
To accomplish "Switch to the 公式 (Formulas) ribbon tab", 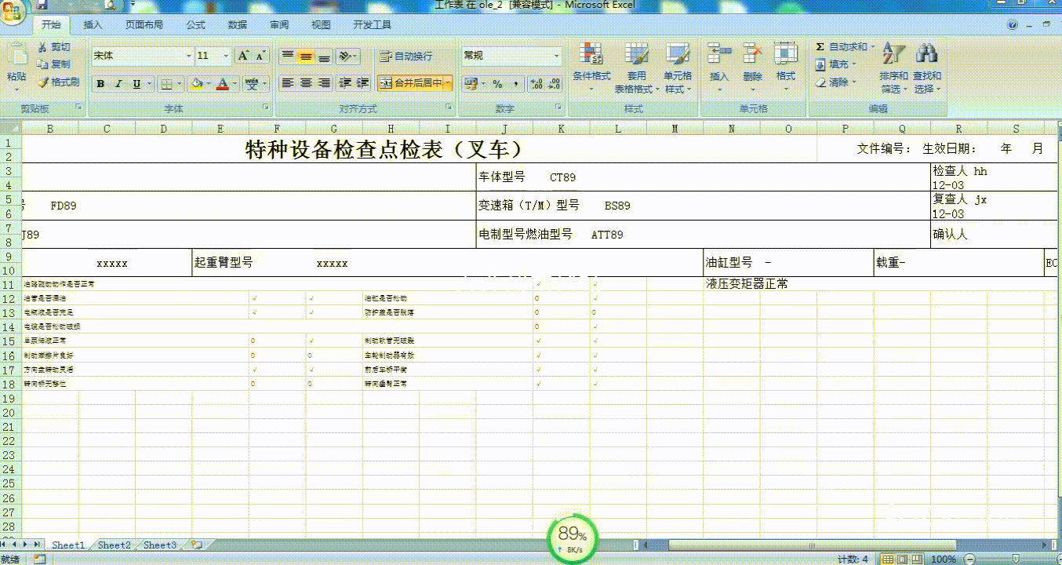I will [195, 24].
